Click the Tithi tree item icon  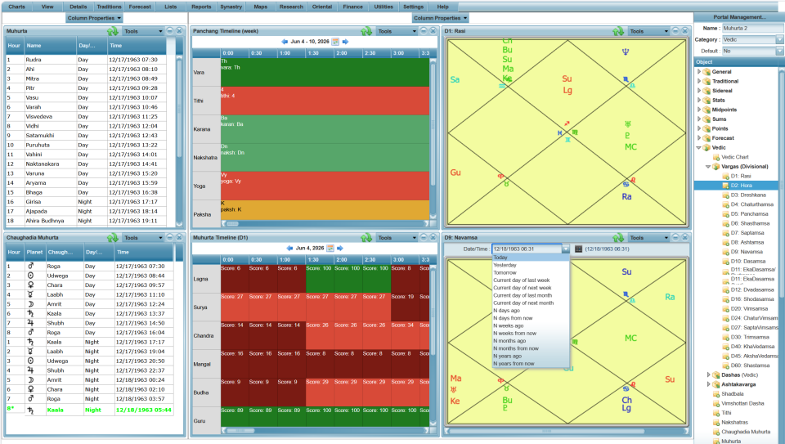(x=716, y=413)
